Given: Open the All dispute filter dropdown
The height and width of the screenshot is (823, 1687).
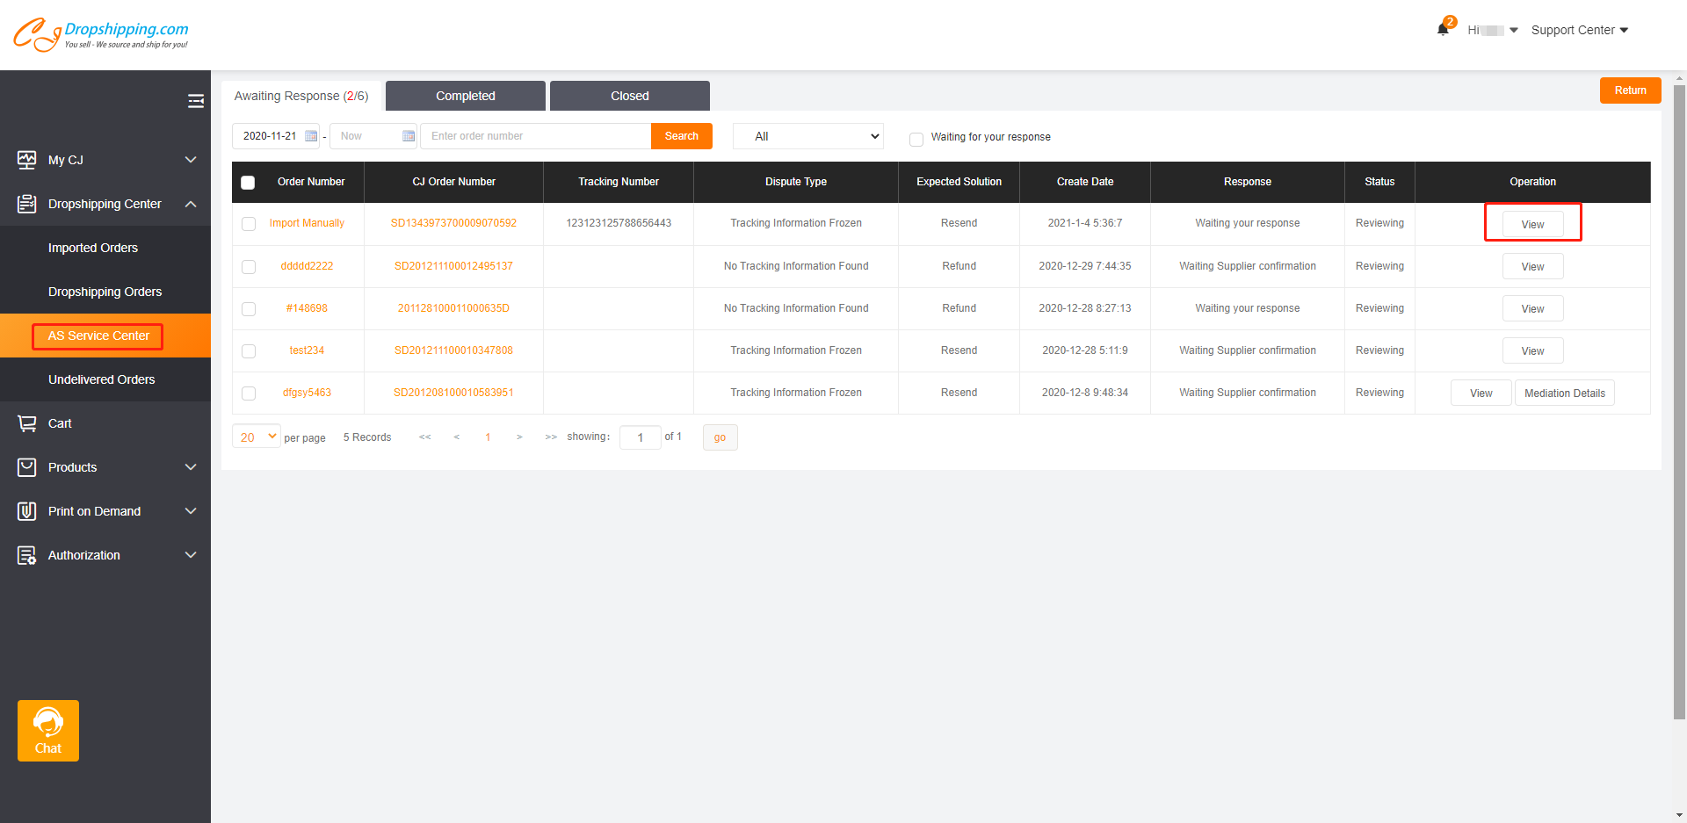Looking at the screenshot, I should [807, 136].
